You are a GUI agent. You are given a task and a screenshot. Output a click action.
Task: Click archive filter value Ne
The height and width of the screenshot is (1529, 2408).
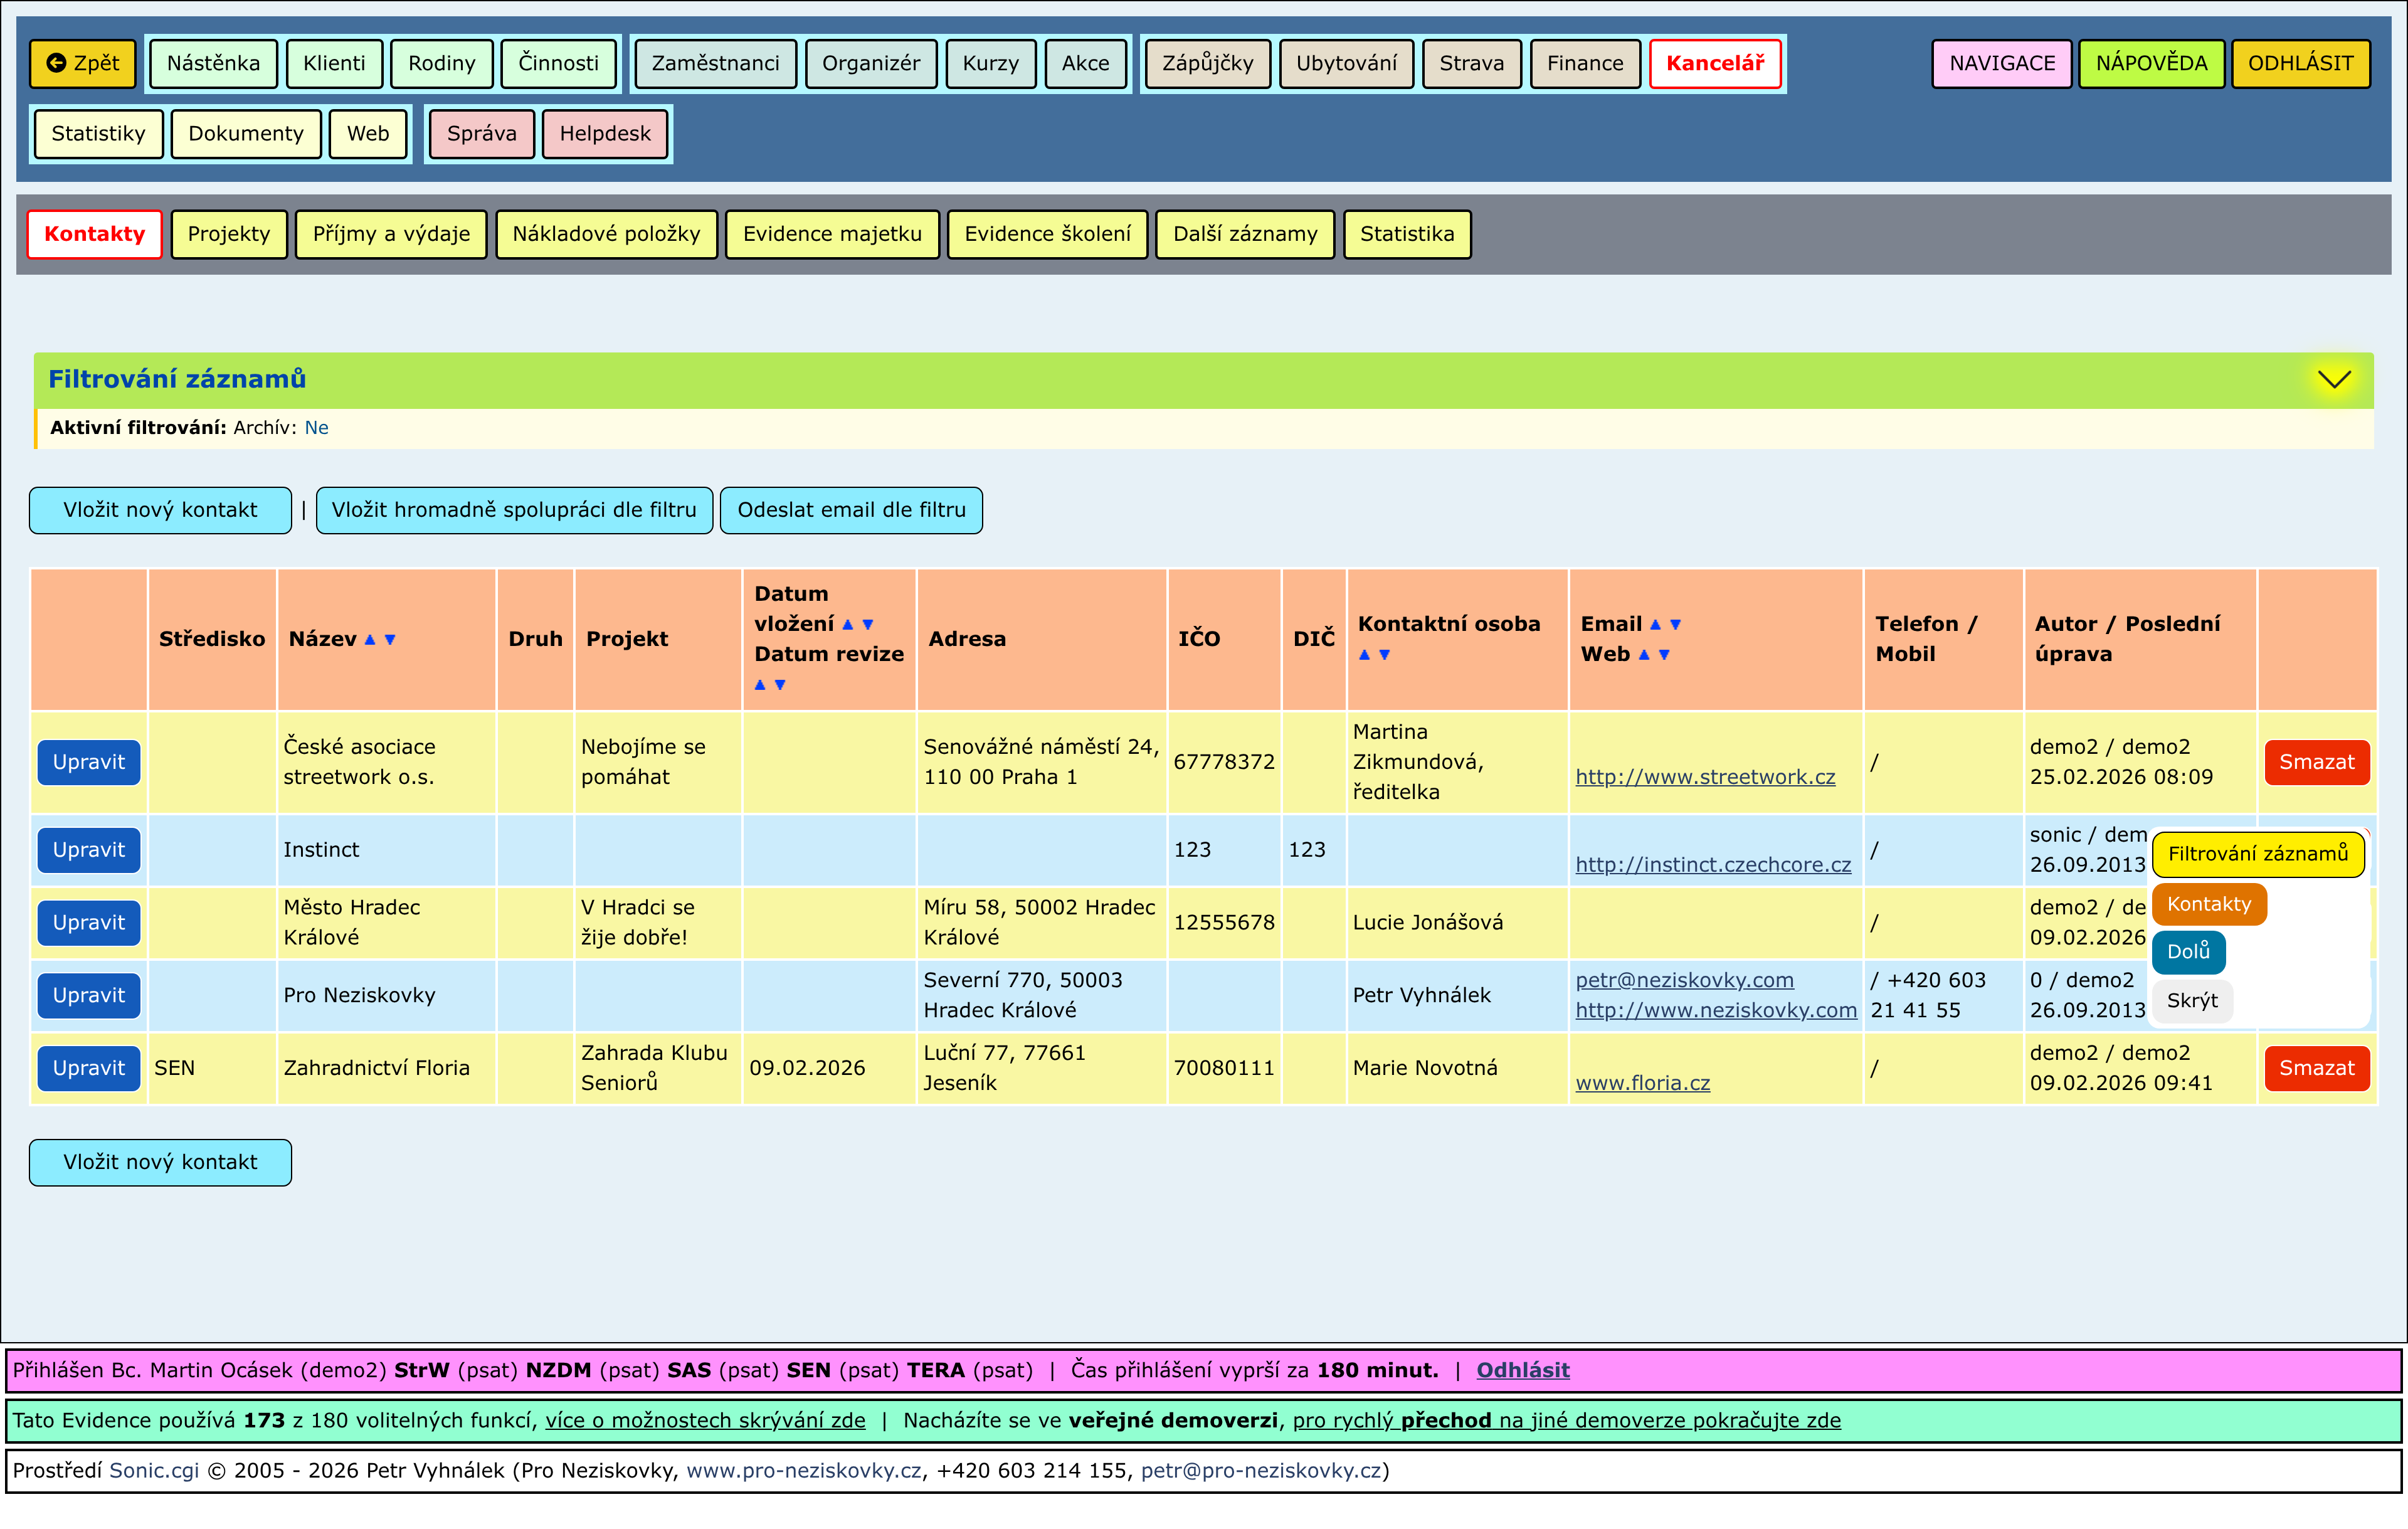pos(316,428)
